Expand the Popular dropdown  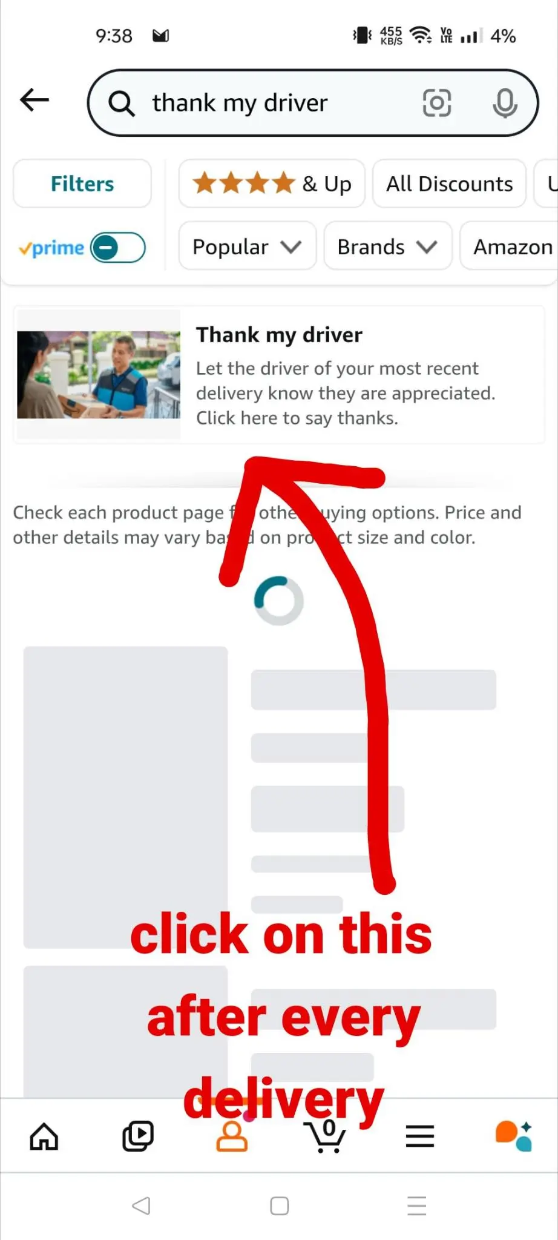coord(247,246)
